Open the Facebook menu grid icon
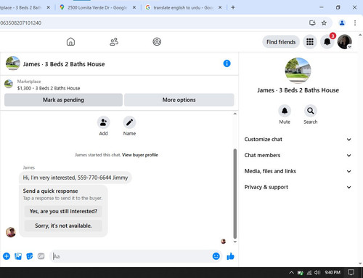Screen dimensions: 363x278 click(310, 41)
